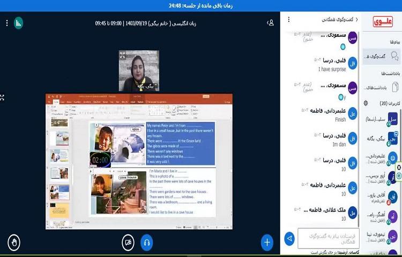
Task: Toggle the user list panel icon
Action: pyautogui.click(x=270, y=23)
